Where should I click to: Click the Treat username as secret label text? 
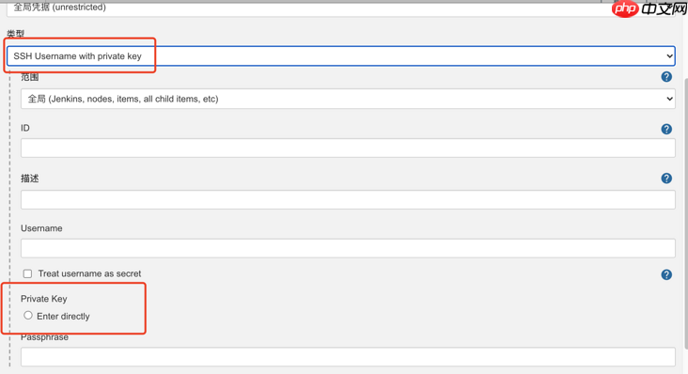89,273
